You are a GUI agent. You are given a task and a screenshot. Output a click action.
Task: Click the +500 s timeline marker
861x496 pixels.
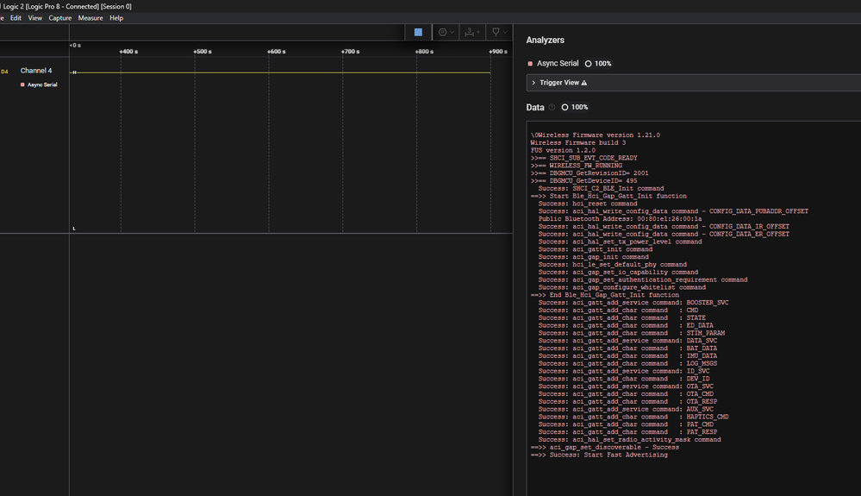coord(202,52)
